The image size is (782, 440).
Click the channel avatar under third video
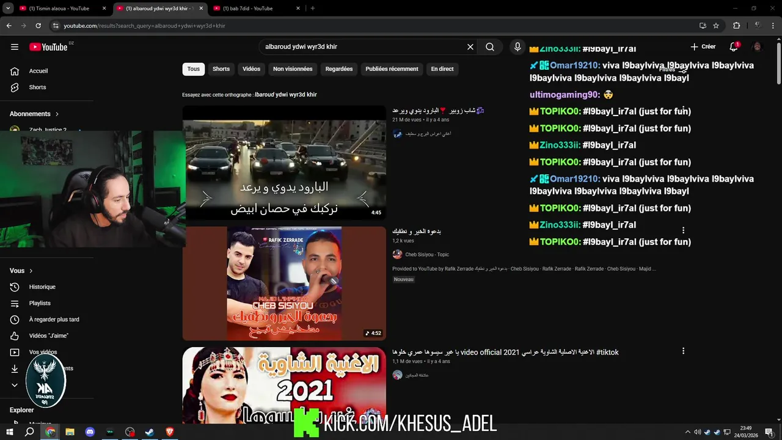pos(398,375)
